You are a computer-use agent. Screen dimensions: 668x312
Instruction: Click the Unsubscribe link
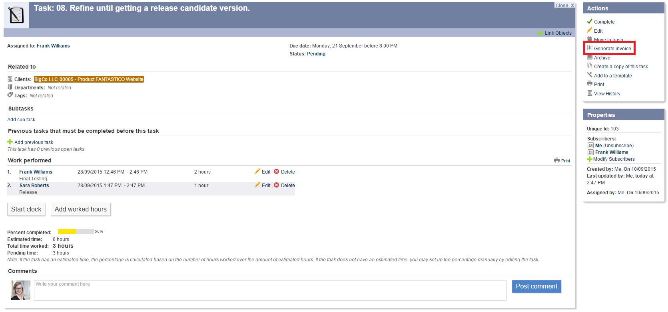(618, 146)
